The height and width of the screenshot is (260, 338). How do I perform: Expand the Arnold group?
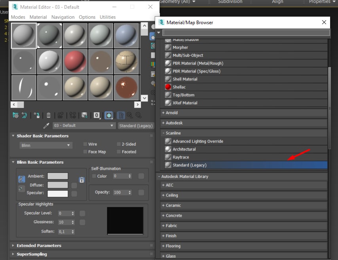[244, 113]
